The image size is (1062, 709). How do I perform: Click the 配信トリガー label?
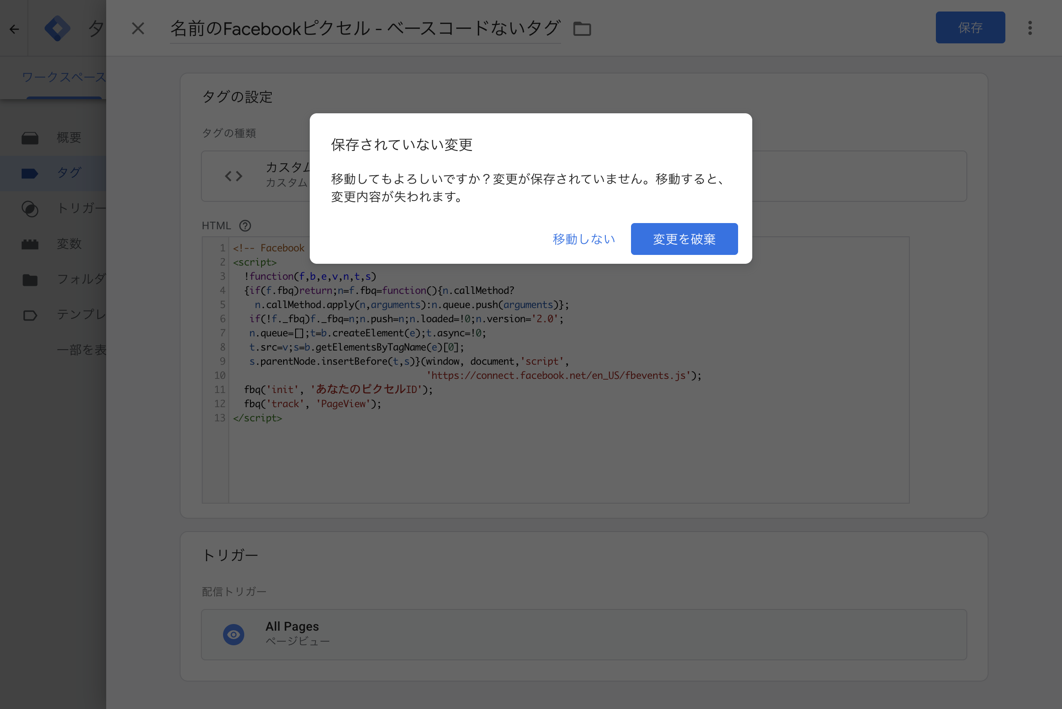pos(234,591)
